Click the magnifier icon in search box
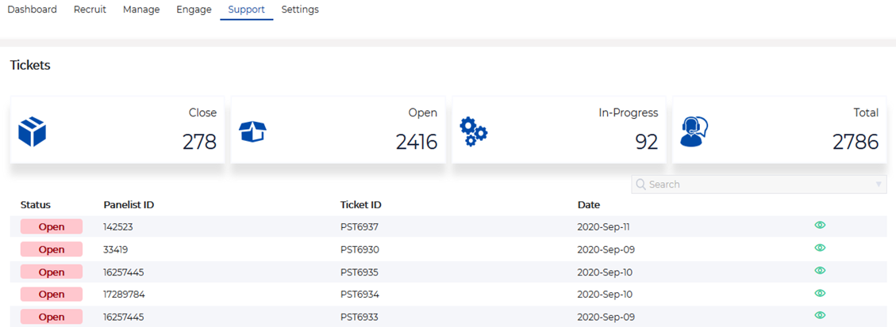The image size is (896, 327). (x=641, y=184)
